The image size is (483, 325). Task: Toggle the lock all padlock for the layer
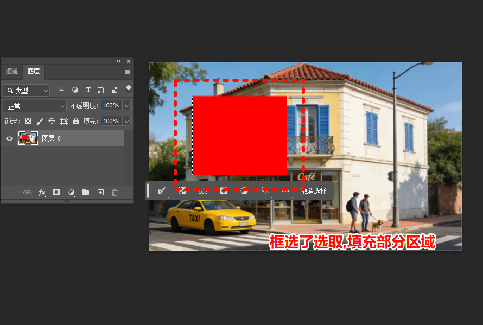click(76, 120)
